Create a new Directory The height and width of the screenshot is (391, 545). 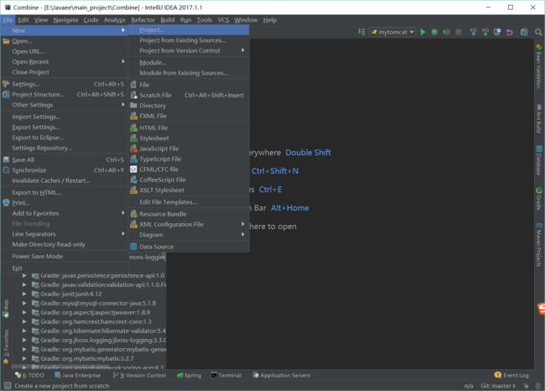189,106
